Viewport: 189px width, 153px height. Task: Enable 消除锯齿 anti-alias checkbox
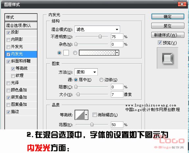point(94,115)
